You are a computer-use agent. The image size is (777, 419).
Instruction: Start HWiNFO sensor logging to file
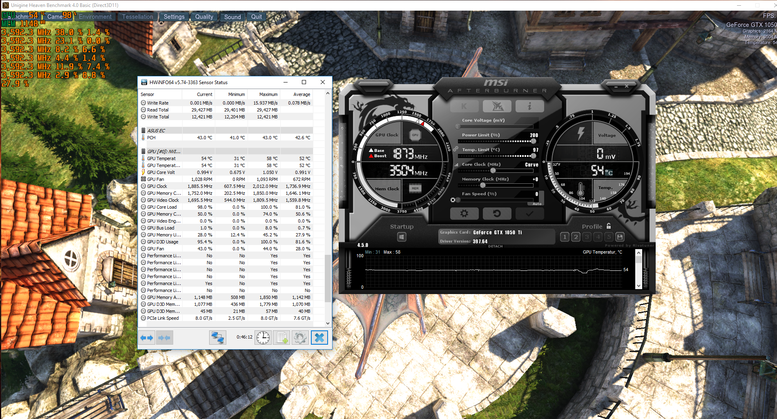(x=282, y=338)
